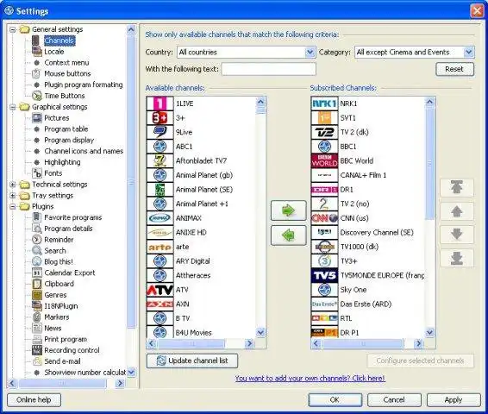Click the Cancel button
This screenshot has height=414, width=488.
394,400
